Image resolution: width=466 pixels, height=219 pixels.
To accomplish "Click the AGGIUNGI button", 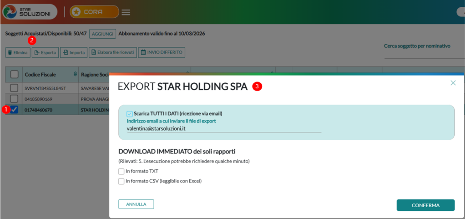I will (x=102, y=34).
